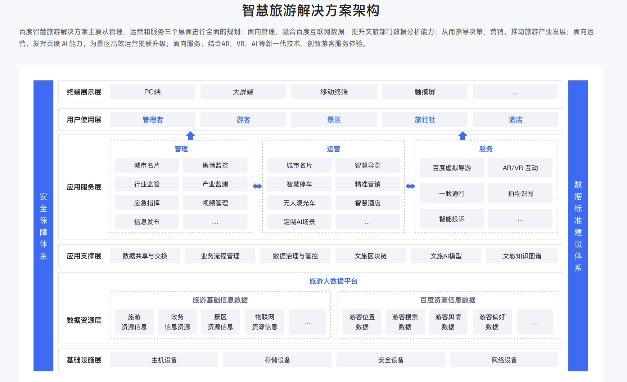The width and height of the screenshot is (627, 382).
Task: Select the 旅行社 user box
Action: coord(425,120)
